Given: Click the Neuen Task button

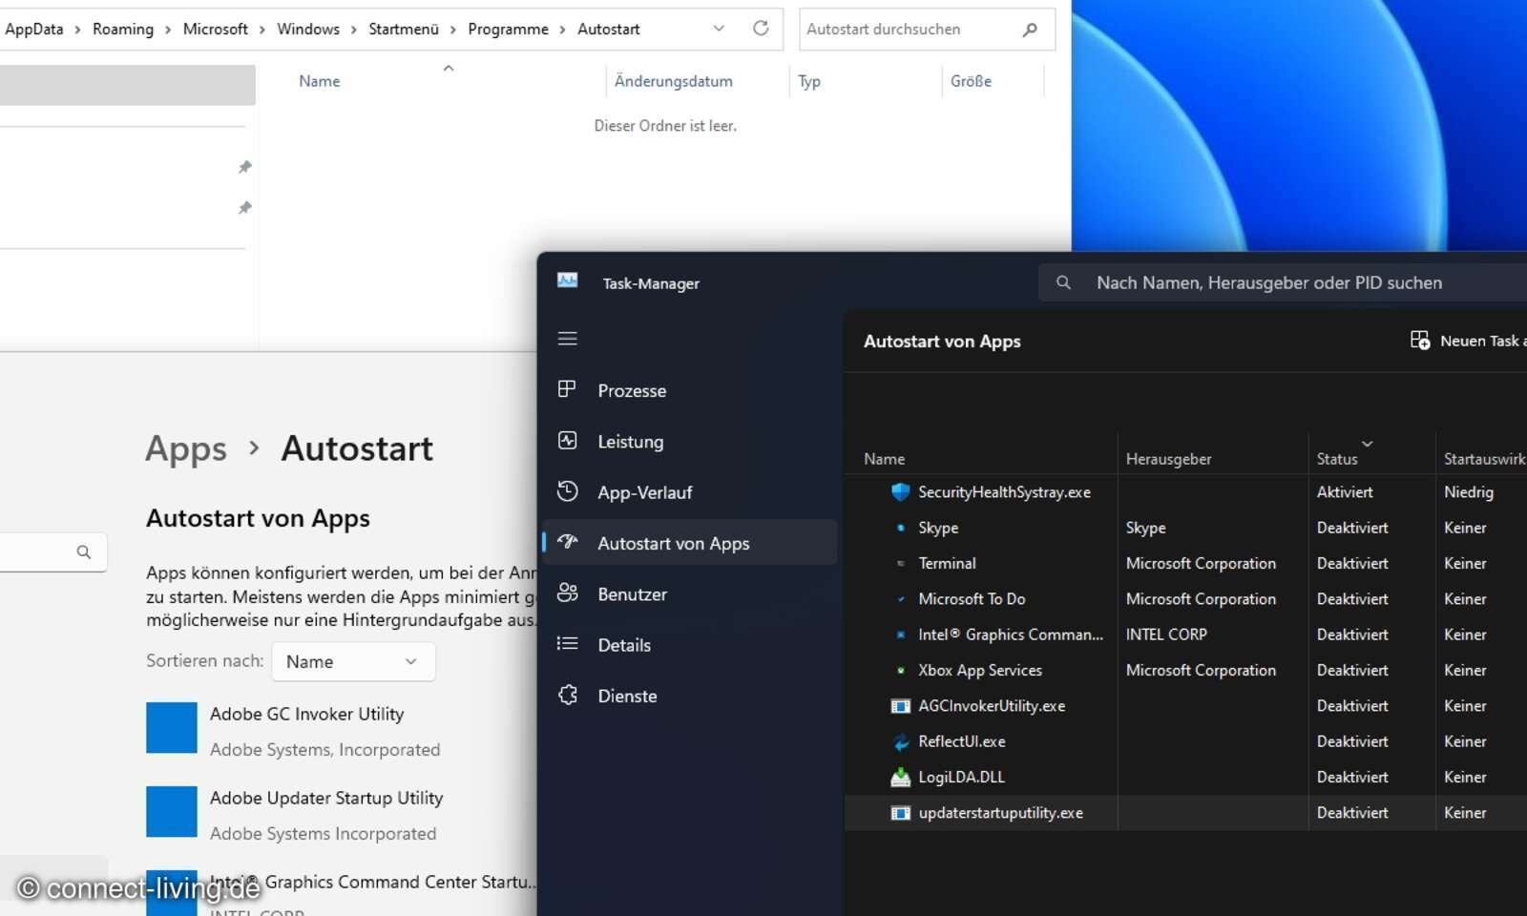Looking at the screenshot, I should pyautogui.click(x=1460, y=340).
